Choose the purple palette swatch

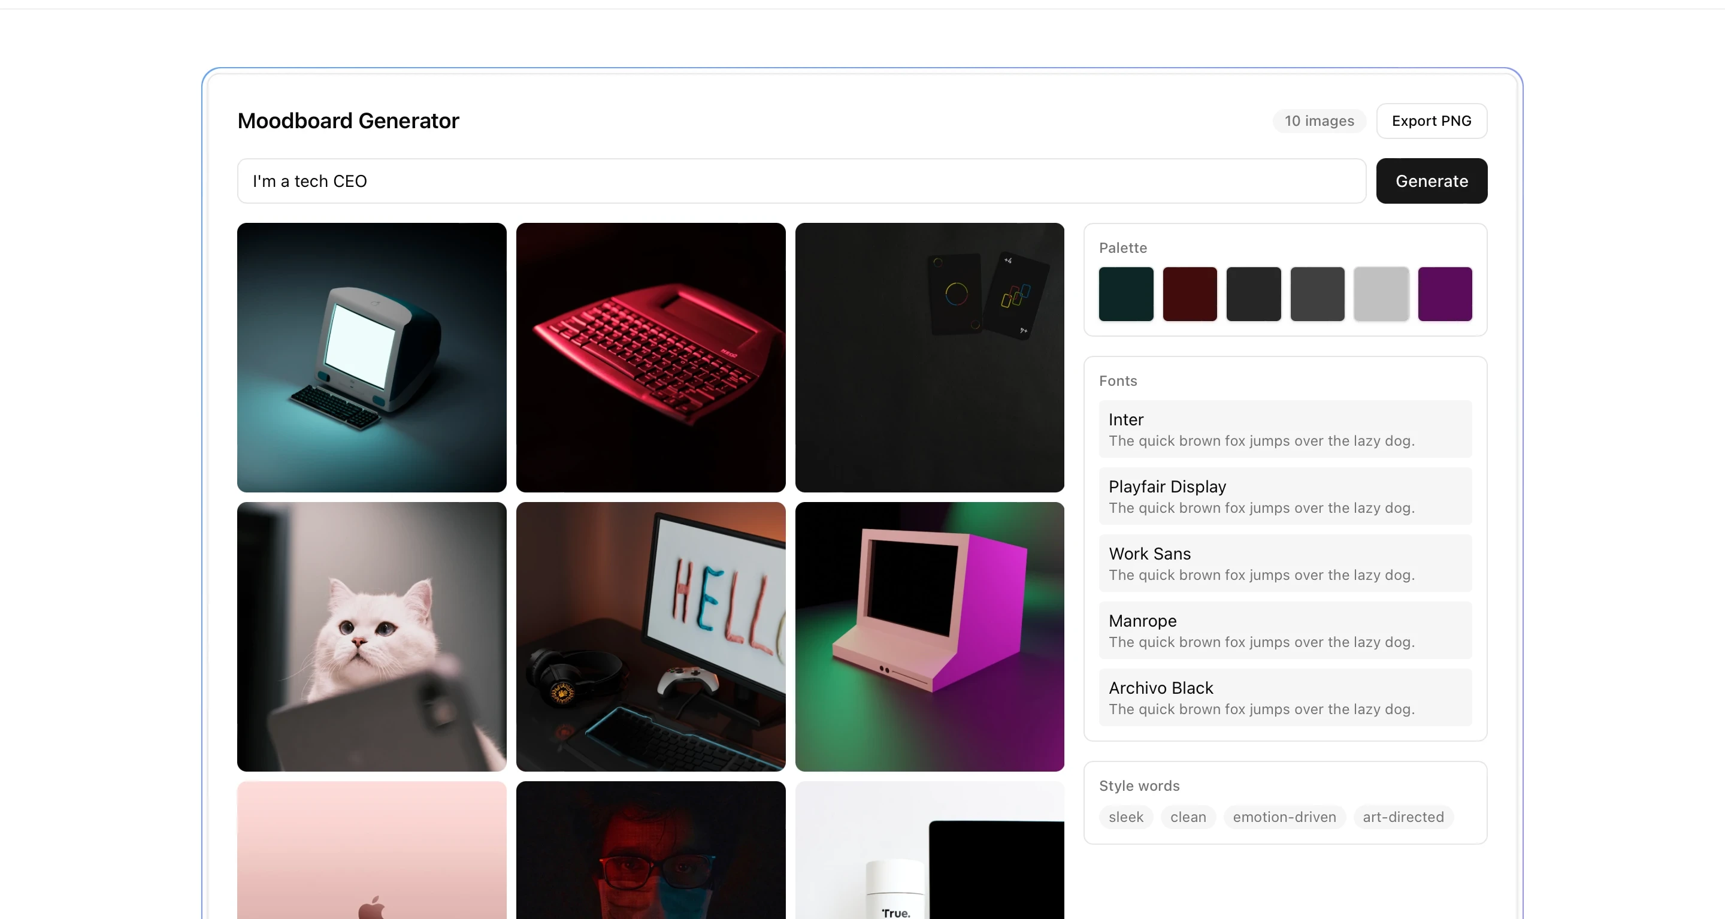(1445, 294)
